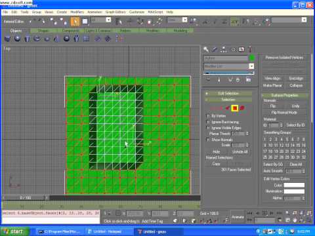The image size is (315, 236).
Task: Open the Create command panel tab
Action: [x=206, y=50]
